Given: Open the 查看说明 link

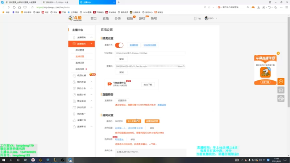Looking at the screenshot, I should (x=162, y=105).
